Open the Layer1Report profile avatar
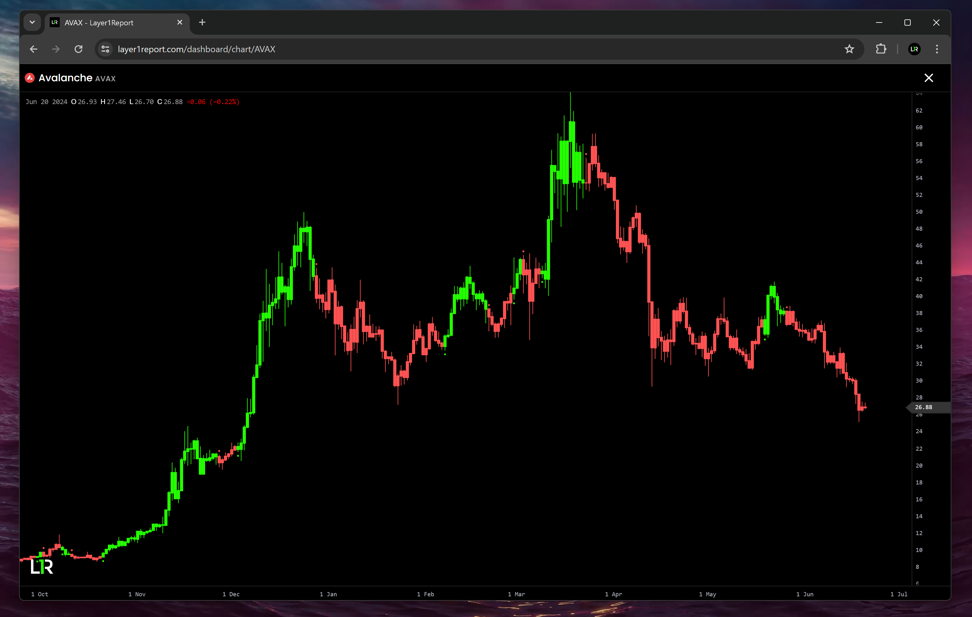This screenshot has height=617, width=972. 914,49
